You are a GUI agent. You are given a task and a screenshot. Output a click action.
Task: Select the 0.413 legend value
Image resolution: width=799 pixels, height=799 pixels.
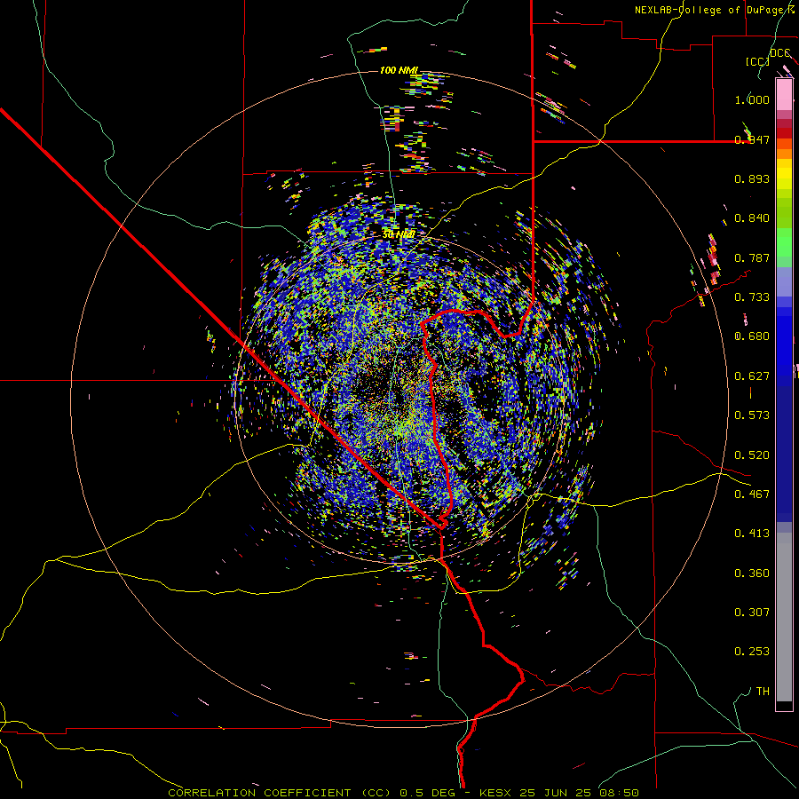(x=752, y=534)
